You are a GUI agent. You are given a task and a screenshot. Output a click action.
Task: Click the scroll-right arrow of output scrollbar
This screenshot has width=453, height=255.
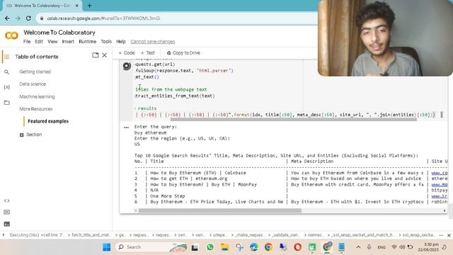click(x=445, y=211)
